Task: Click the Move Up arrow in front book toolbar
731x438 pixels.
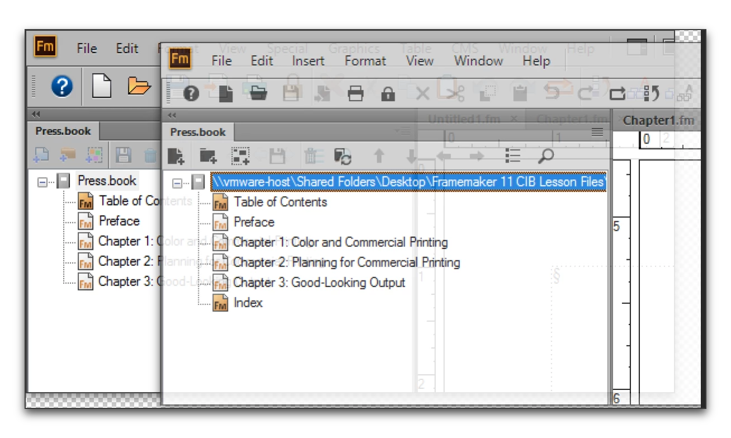Action: tap(379, 156)
